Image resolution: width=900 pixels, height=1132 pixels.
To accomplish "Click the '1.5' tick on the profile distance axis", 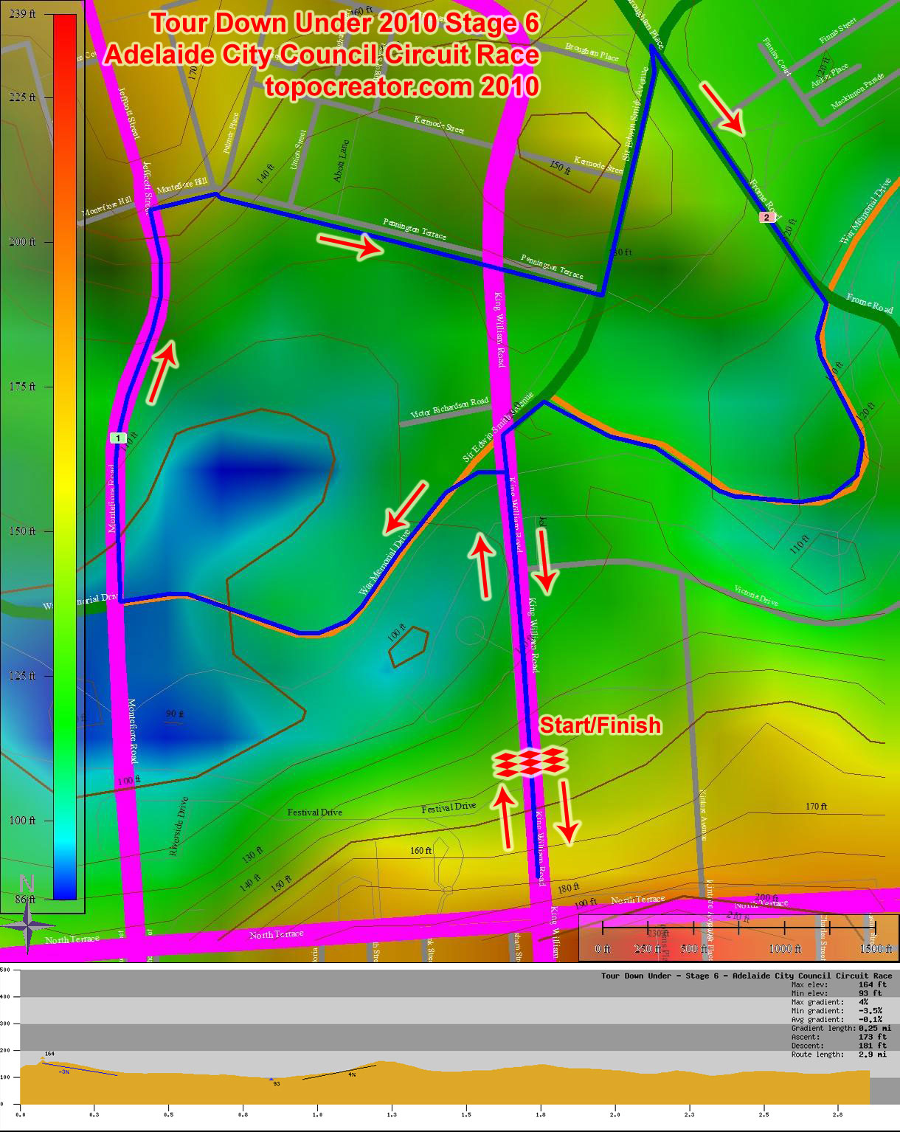I will (466, 1115).
